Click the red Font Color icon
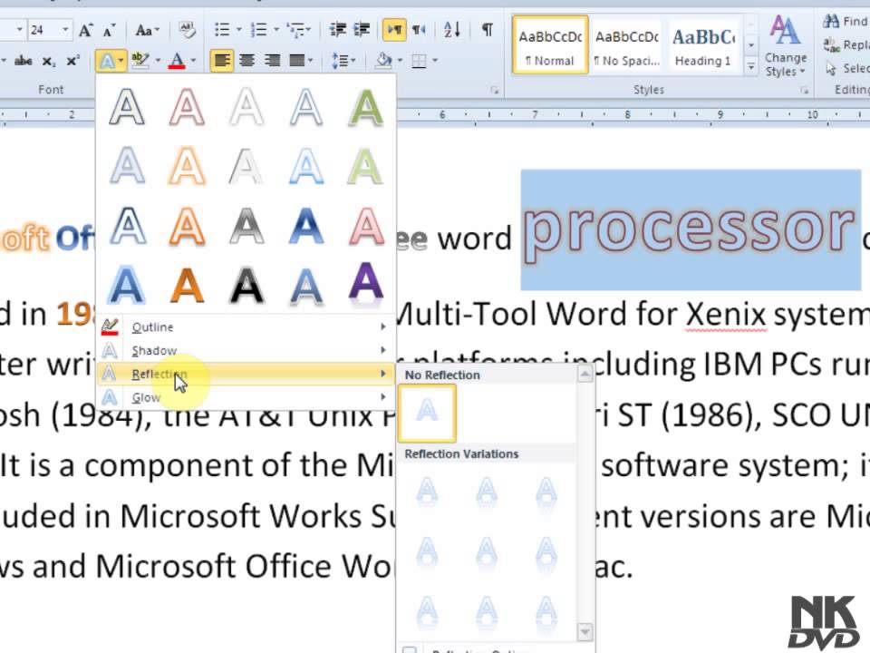870x653 pixels. [177, 61]
